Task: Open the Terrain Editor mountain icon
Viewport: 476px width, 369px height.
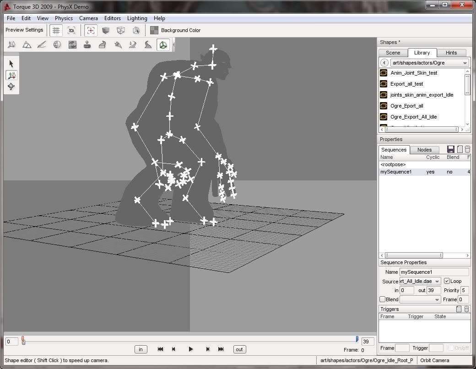Action: click(27, 45)
